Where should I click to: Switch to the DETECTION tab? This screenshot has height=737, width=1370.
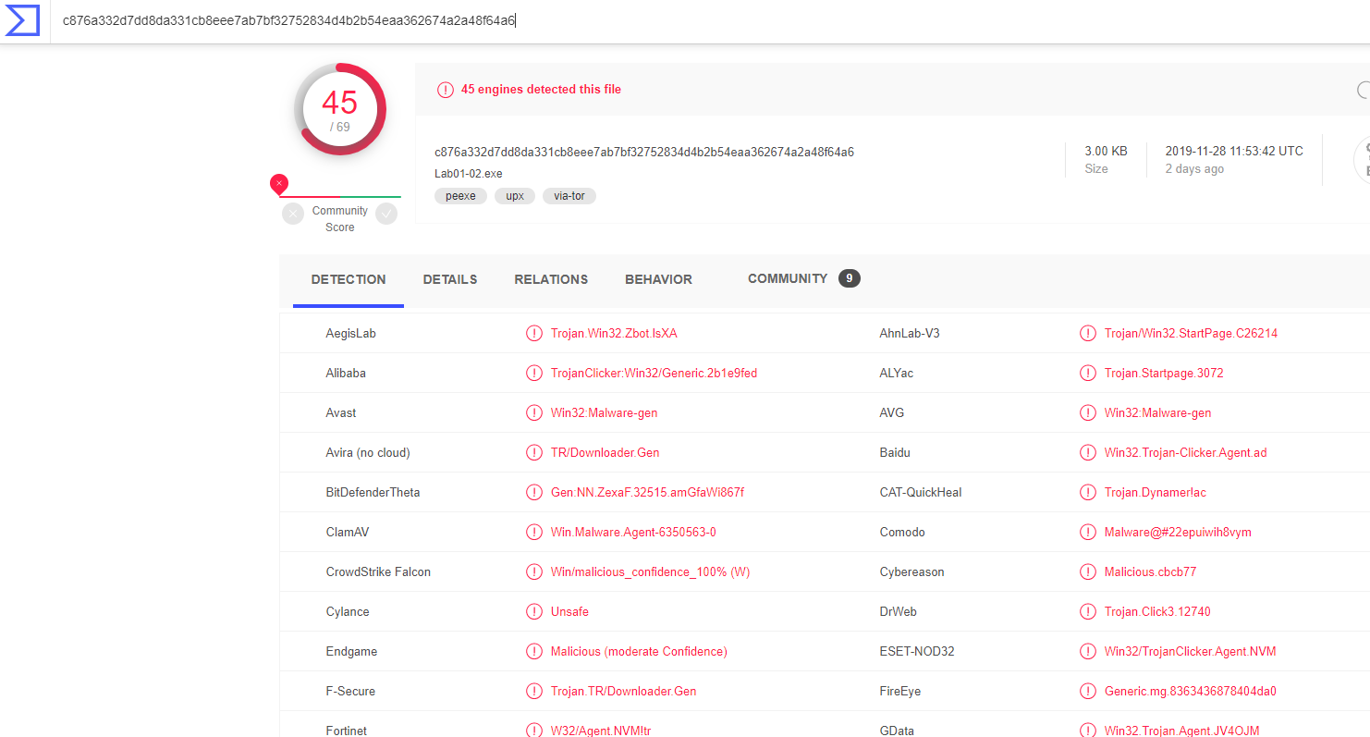(349, 279)
